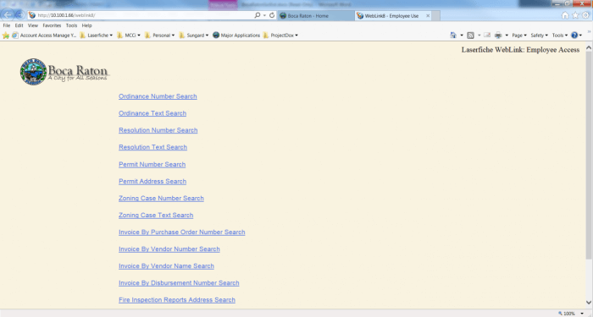Open Invoice By Vendor Name Search link

point(166,266)
